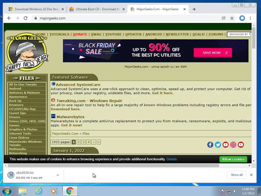Click the disabled forward navigation arrow

[x=17, y=18]
